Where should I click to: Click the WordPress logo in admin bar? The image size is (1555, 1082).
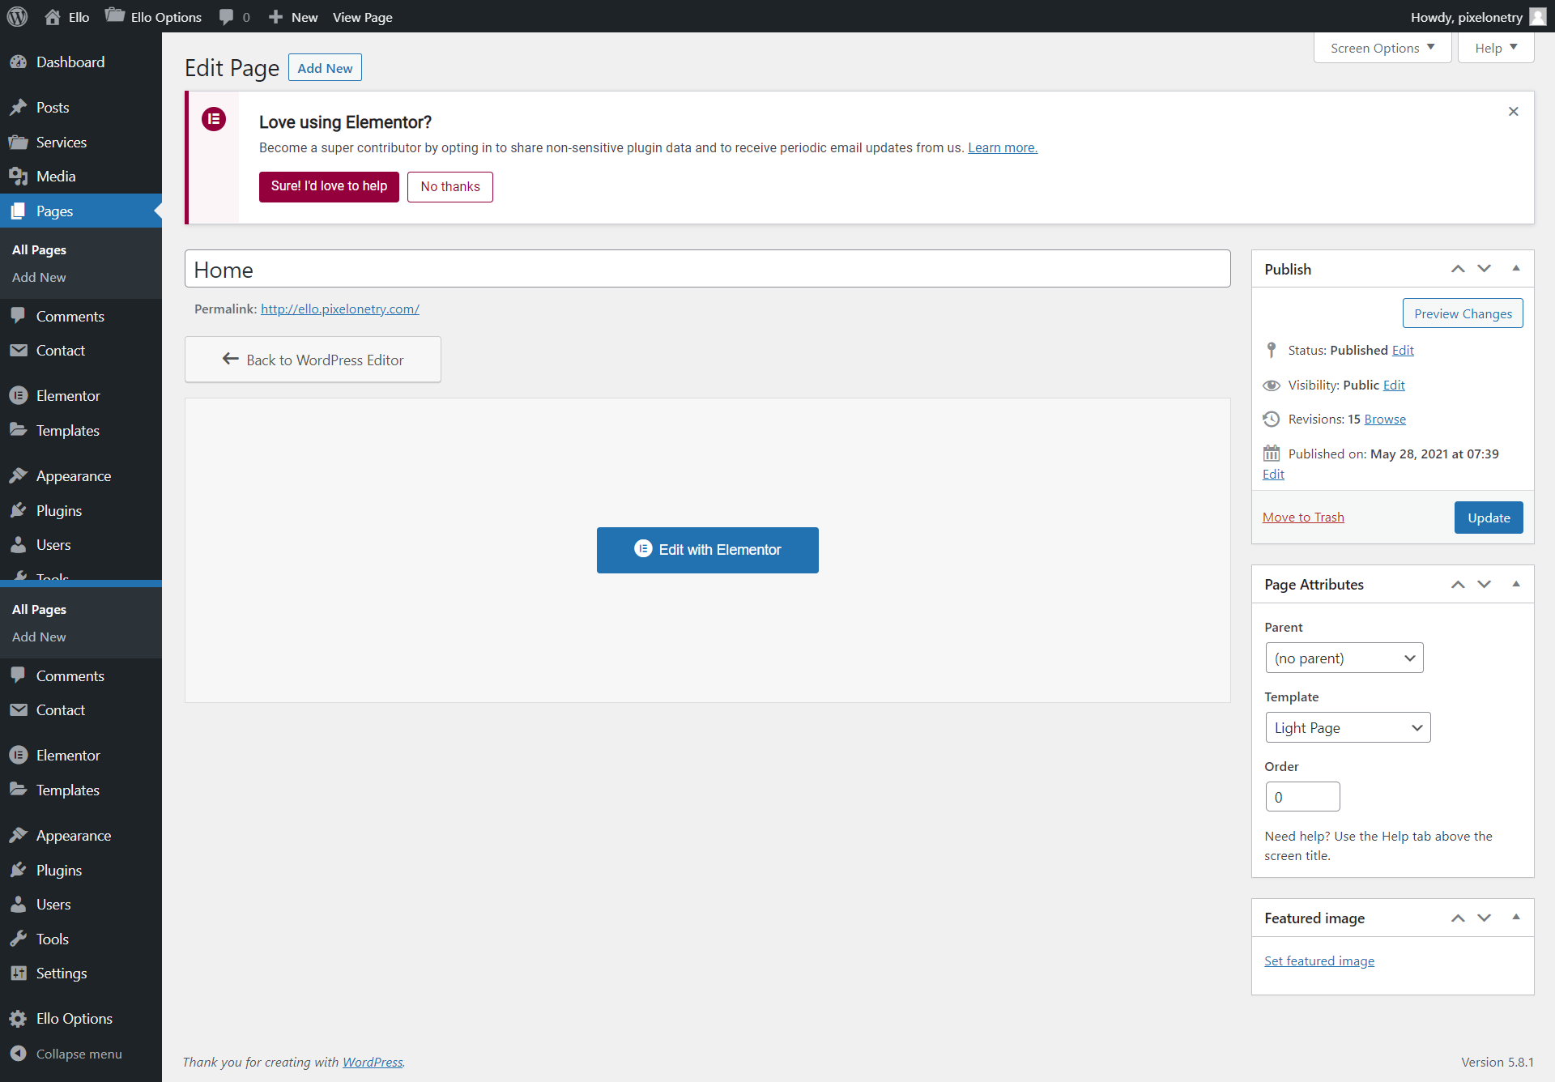point(17,16)
